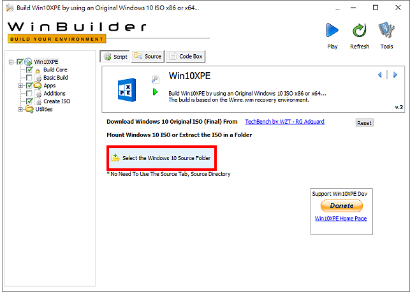Switch to the Source tab
Image resolution: width=410 pixels, height=292 pixels.
coord(148,56)
